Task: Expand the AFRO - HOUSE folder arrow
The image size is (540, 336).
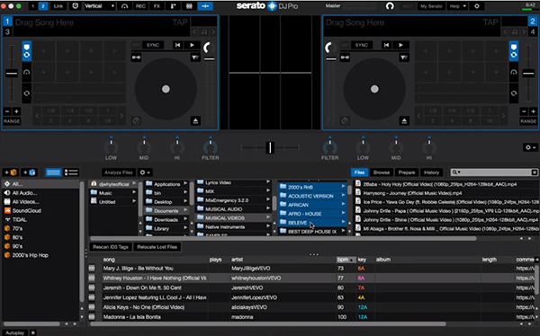Action: [344, 214]
